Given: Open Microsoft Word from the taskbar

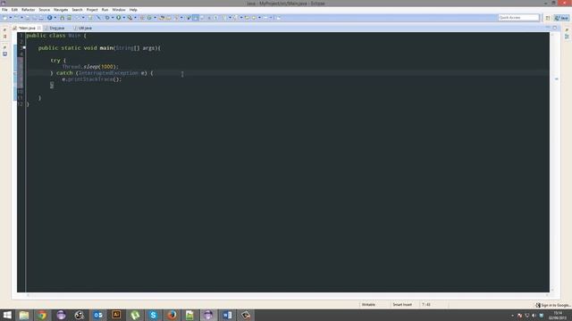Looking at the screenshot, I should tap(227, 315).
